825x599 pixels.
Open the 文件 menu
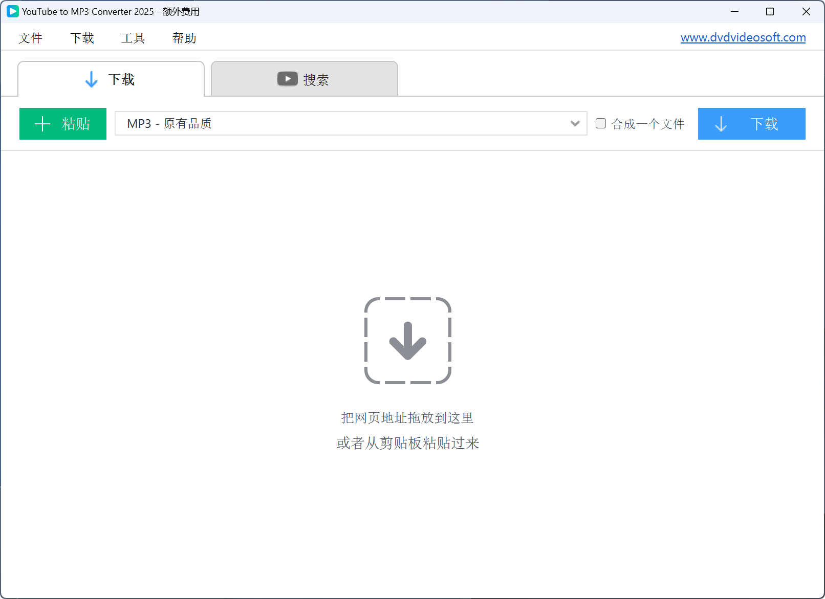(x=30, y=38)
